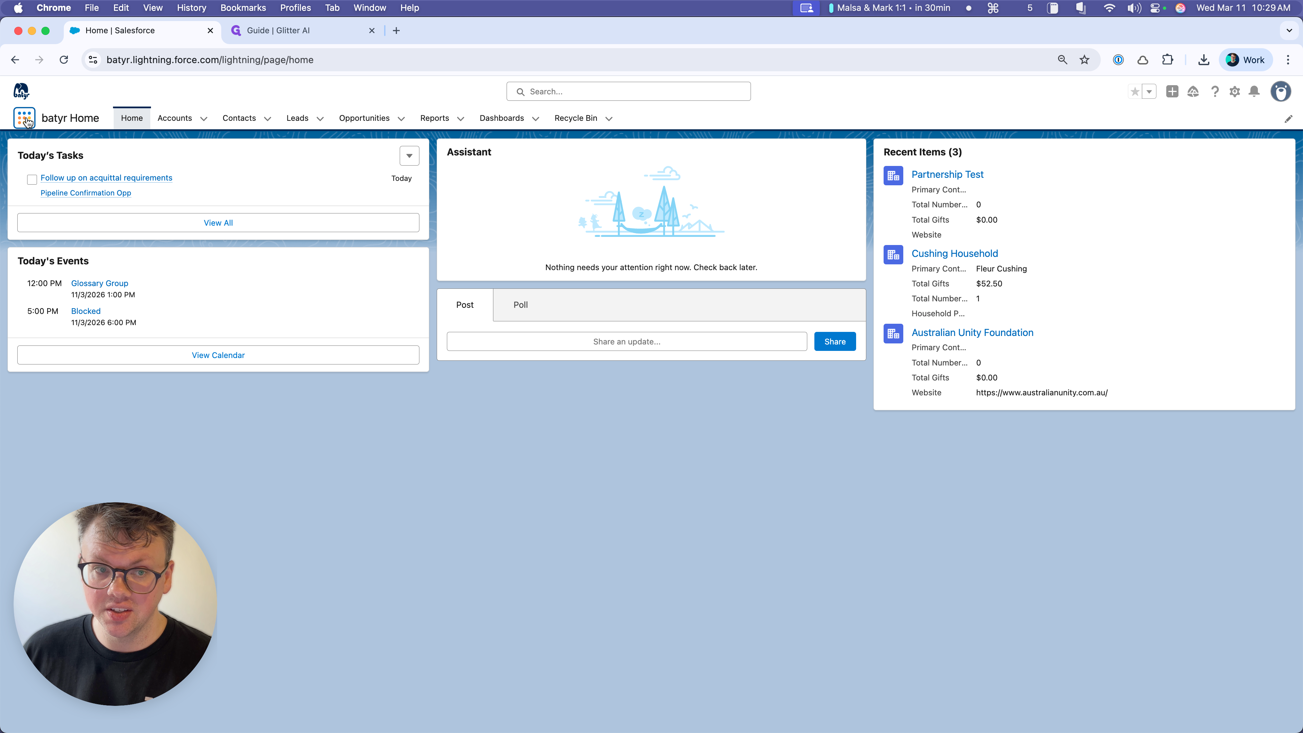Image resolution: width=1303 pixels, height=733 pixels.
Task: Open the macOS Control Center icon
Action: 1155,7
